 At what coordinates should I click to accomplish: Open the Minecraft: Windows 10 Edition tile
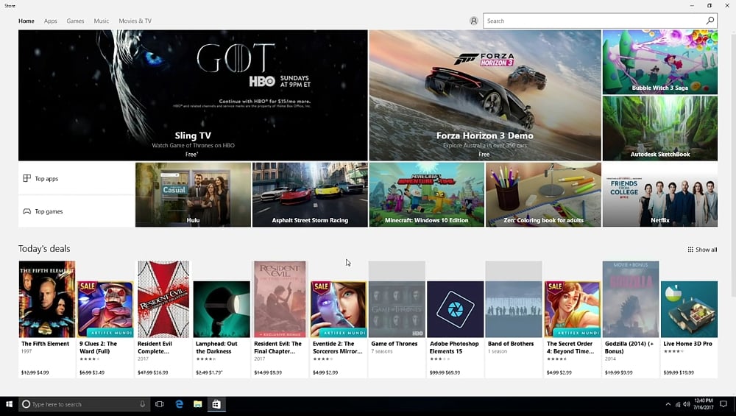(x=427, y=195)
